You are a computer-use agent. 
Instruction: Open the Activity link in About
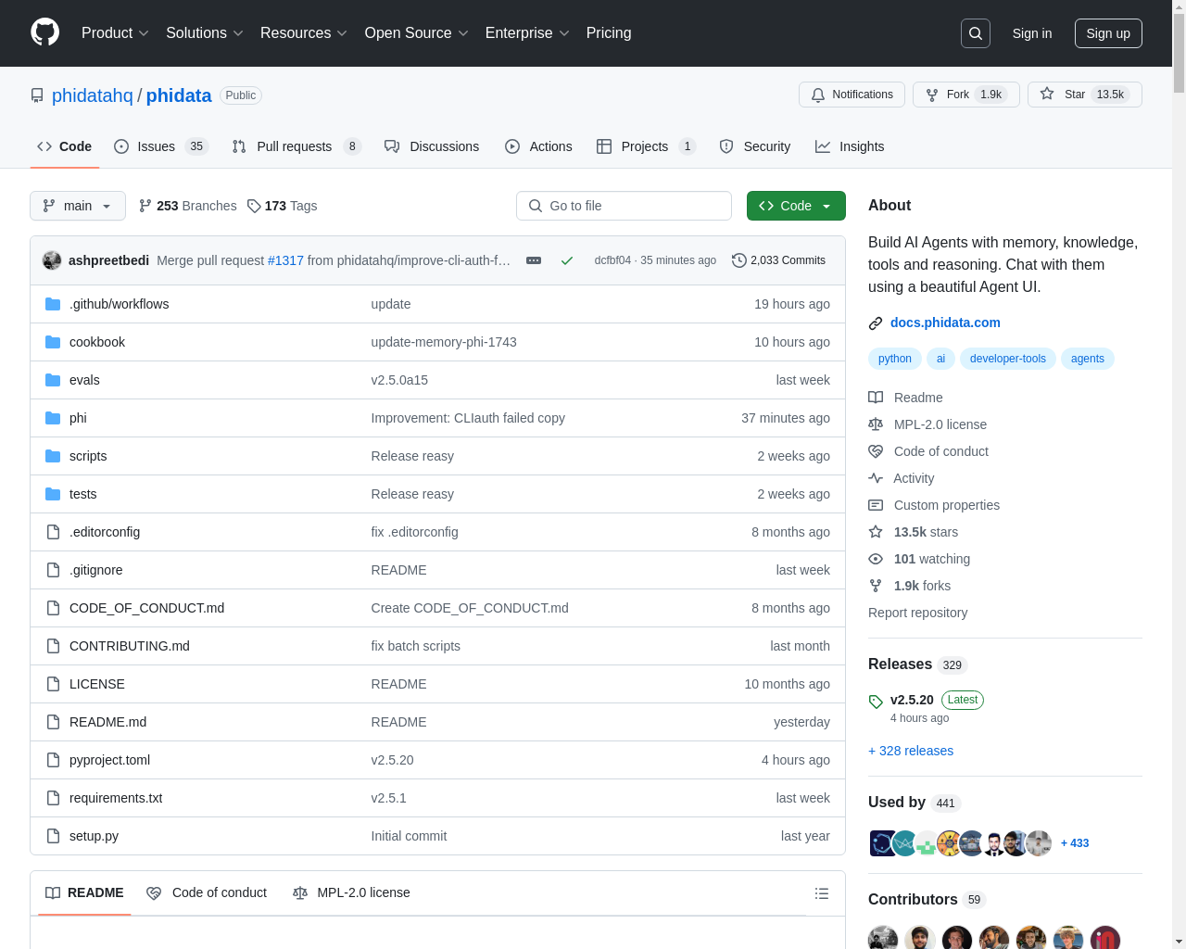tap(902, 478)
